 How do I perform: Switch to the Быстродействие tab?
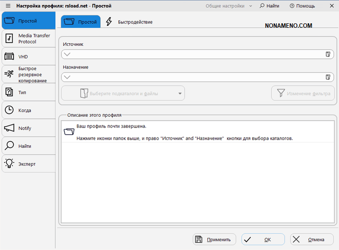pyautogui.click(x=130, y=22)
